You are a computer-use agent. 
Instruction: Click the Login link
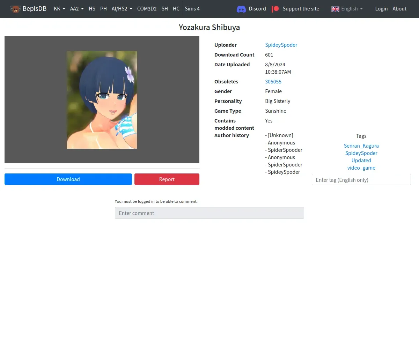tap(381, 9)
